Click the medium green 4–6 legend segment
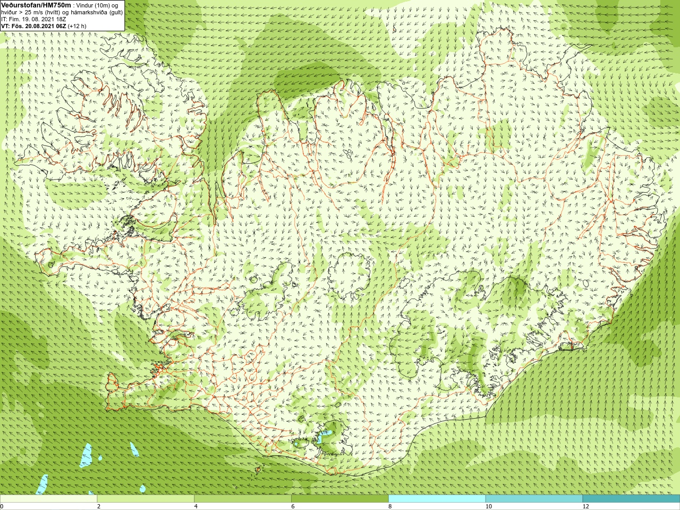The width and height of the screenshot is (680, 510). [243, 499]
